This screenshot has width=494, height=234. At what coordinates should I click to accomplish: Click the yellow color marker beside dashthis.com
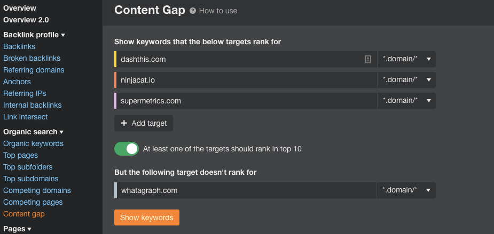coord(115,59)
